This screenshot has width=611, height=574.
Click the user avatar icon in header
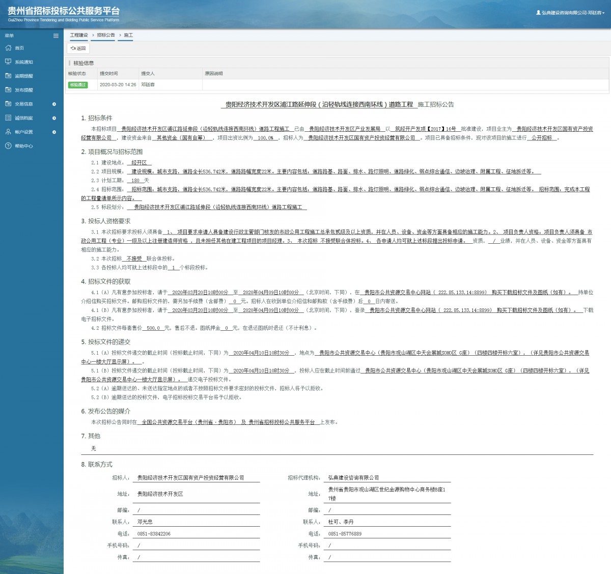tap(538, 13)
